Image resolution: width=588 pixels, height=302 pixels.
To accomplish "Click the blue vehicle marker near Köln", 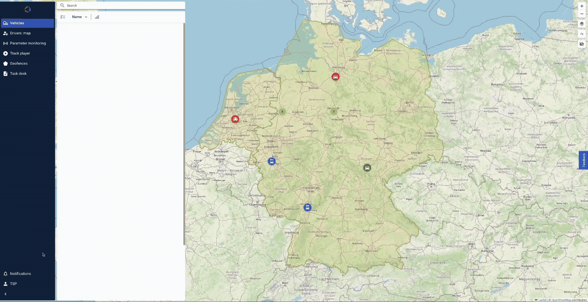I will pyautogui.click(x=272, y=161).
